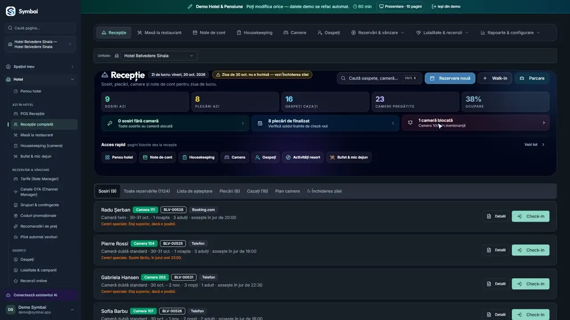
Task: Click the Symbai logo icon
Action: point(10,11)
